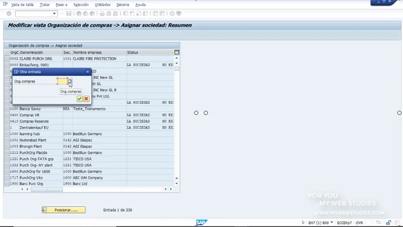Open the Sistema menu
Screen dimensions: 403x227
pos(123,5)
